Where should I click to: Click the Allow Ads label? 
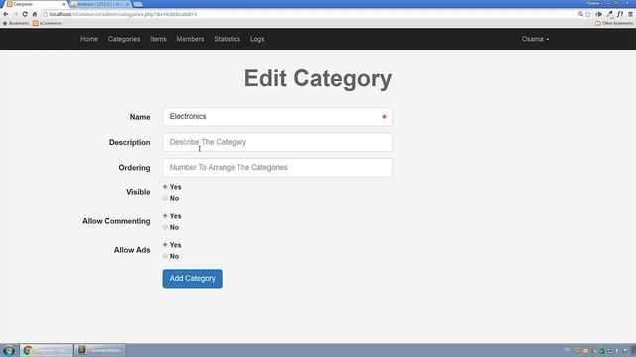132,250
